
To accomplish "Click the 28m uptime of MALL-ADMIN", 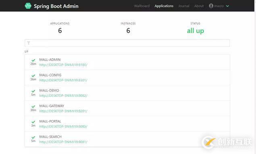I will pyautogui.click(x=33, y=64).
